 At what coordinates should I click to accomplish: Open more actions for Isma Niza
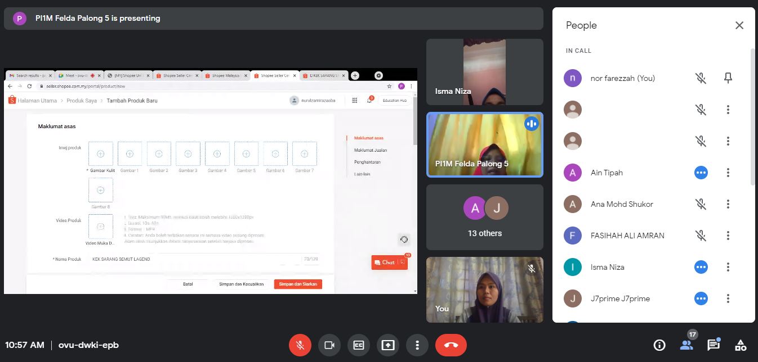tap(728, 267)
